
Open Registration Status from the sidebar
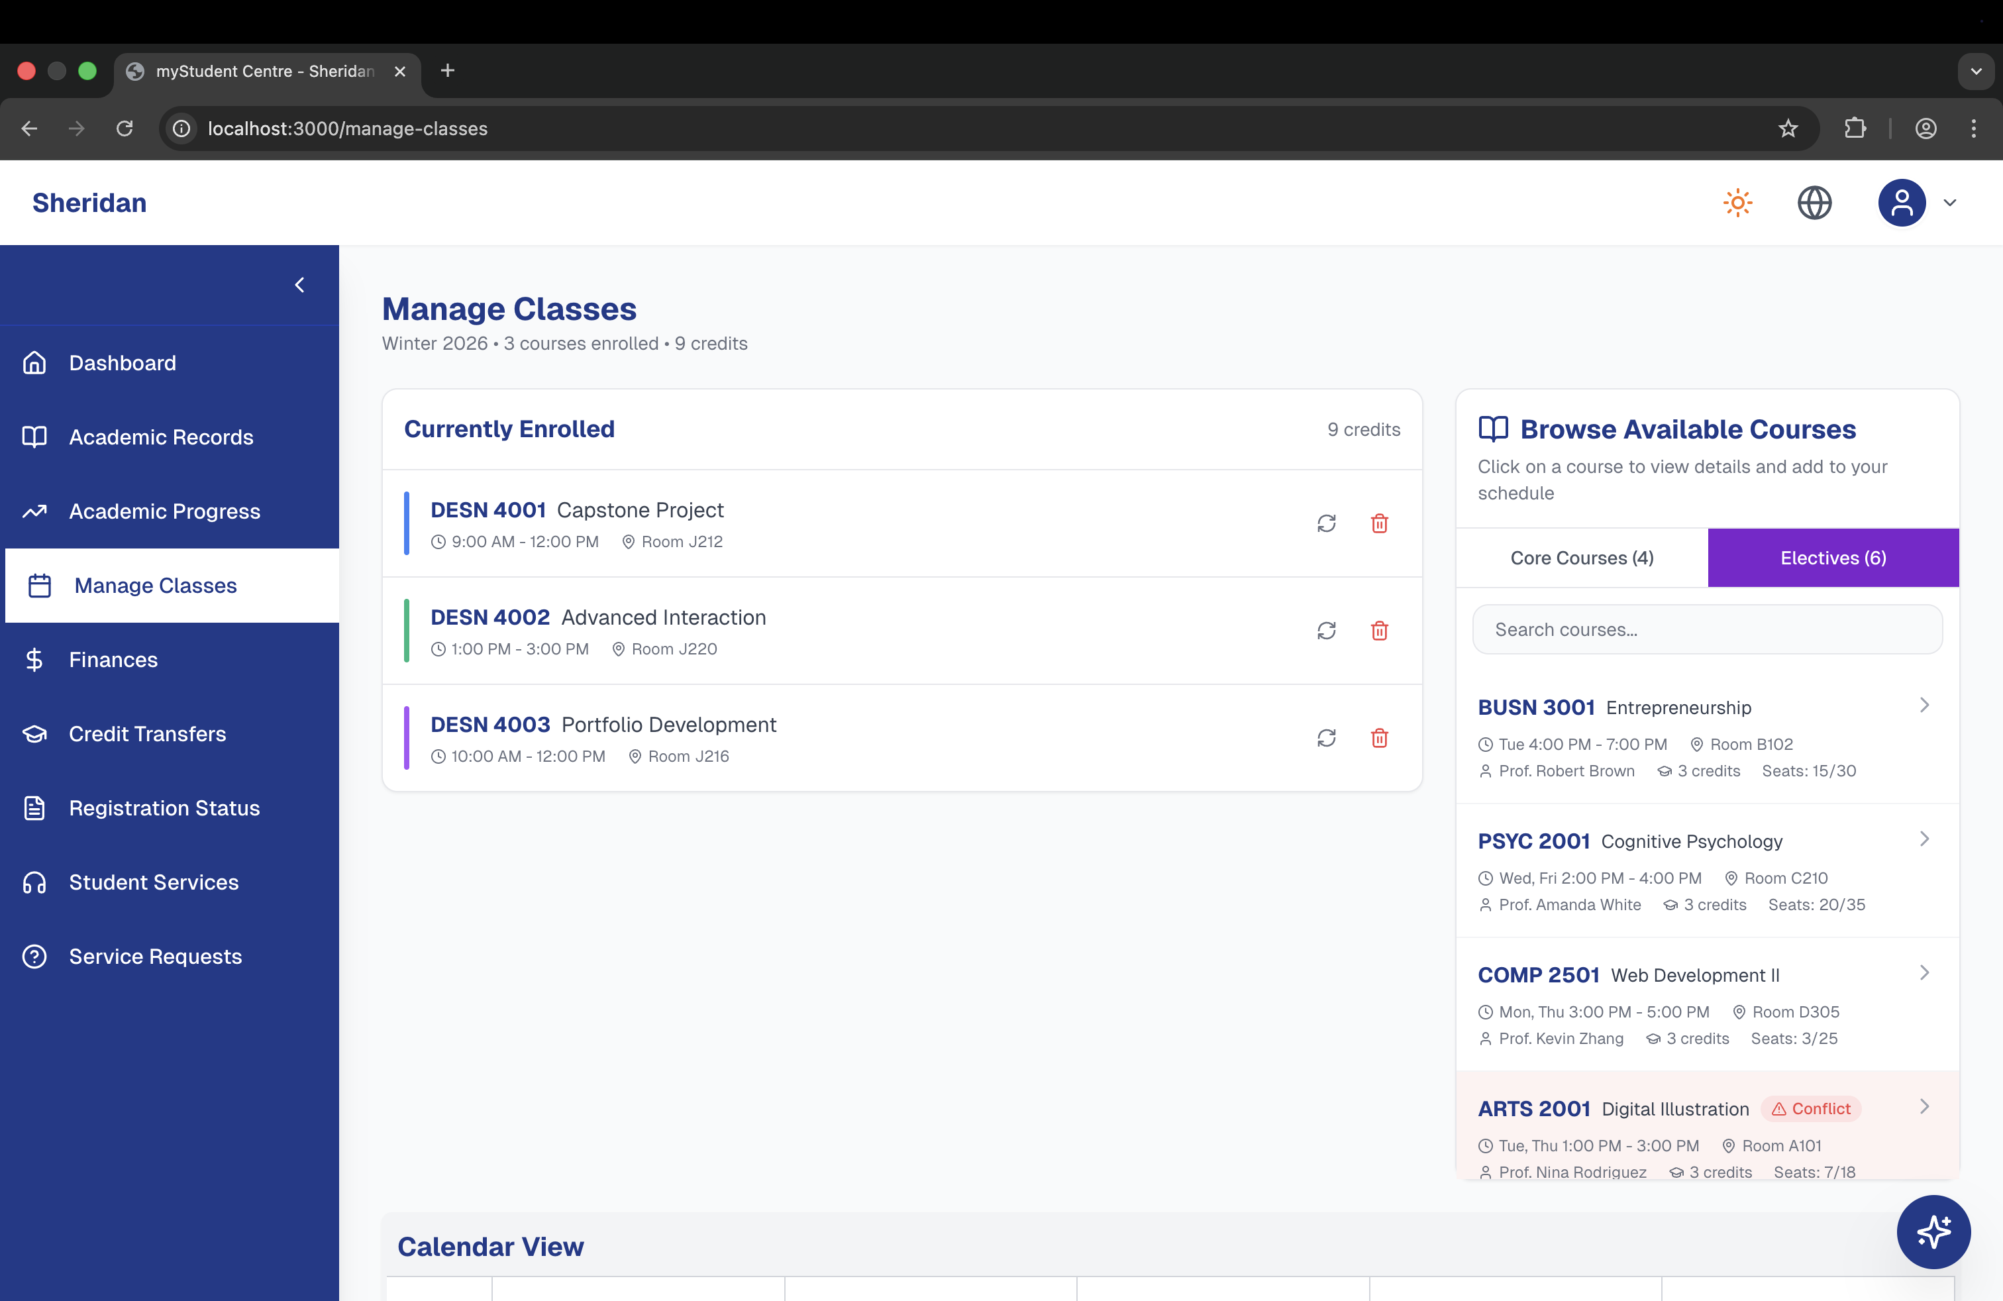pyautogui.click(x=164, y=808)
